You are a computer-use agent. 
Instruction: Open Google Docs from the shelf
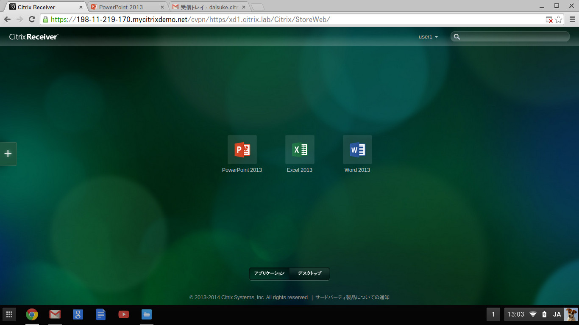pos(100,314)
